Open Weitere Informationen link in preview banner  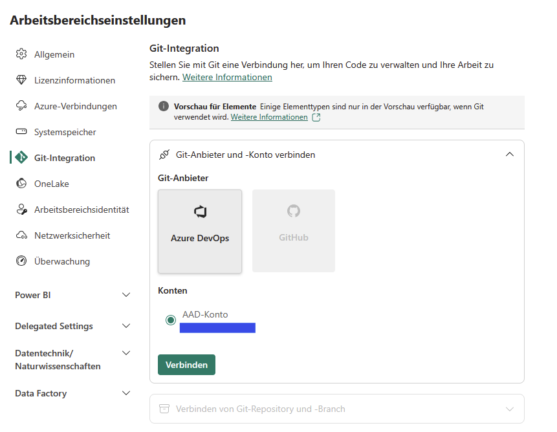(269, 117)
